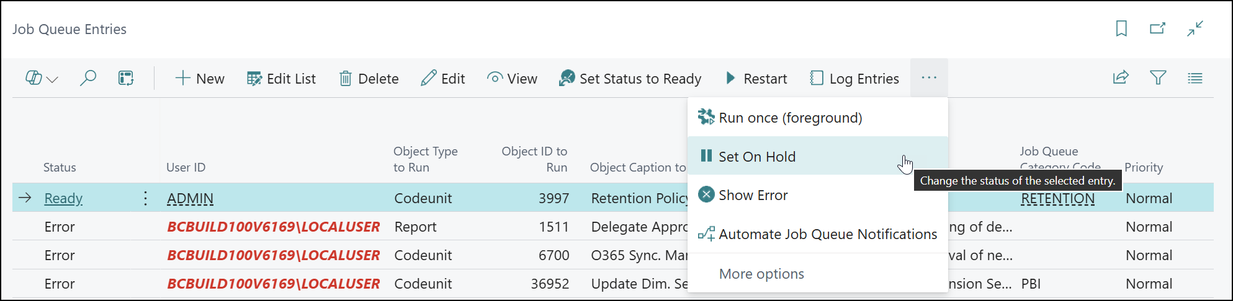Select the object ID 6700 cell

[554, 255]
